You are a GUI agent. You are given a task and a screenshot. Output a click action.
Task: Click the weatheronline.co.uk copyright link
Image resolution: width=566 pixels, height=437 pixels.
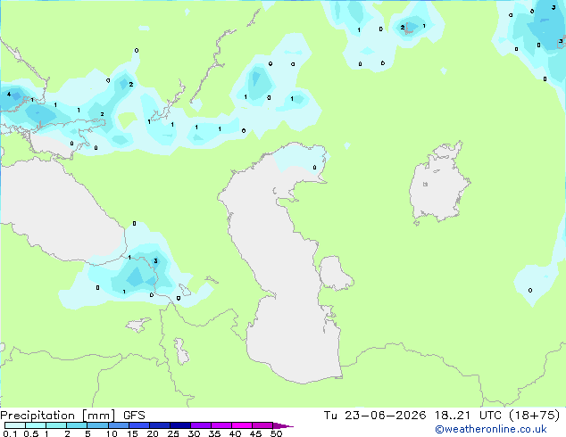pos(491,429)
